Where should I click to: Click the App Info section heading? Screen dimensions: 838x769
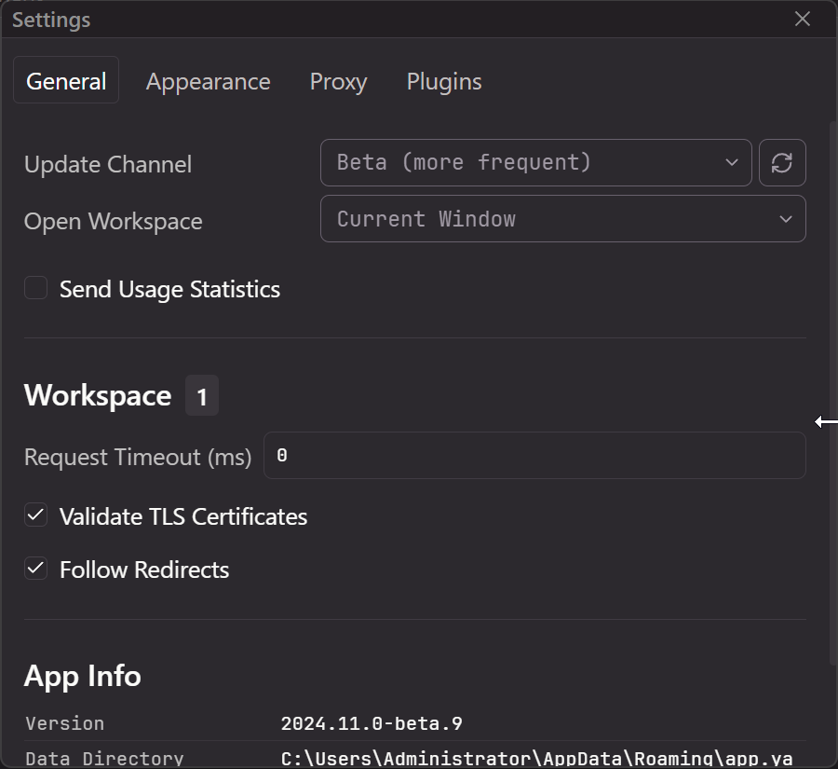(x=83, y=676)
